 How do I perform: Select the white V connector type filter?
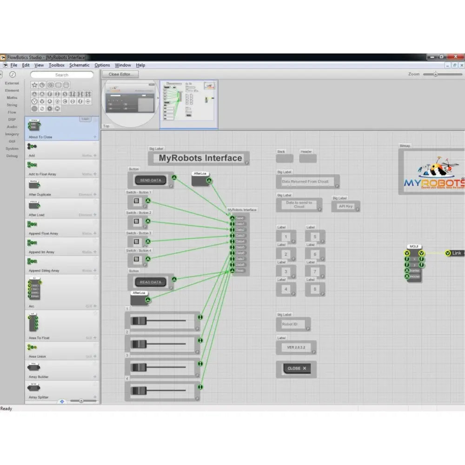[x=34, y=101]
